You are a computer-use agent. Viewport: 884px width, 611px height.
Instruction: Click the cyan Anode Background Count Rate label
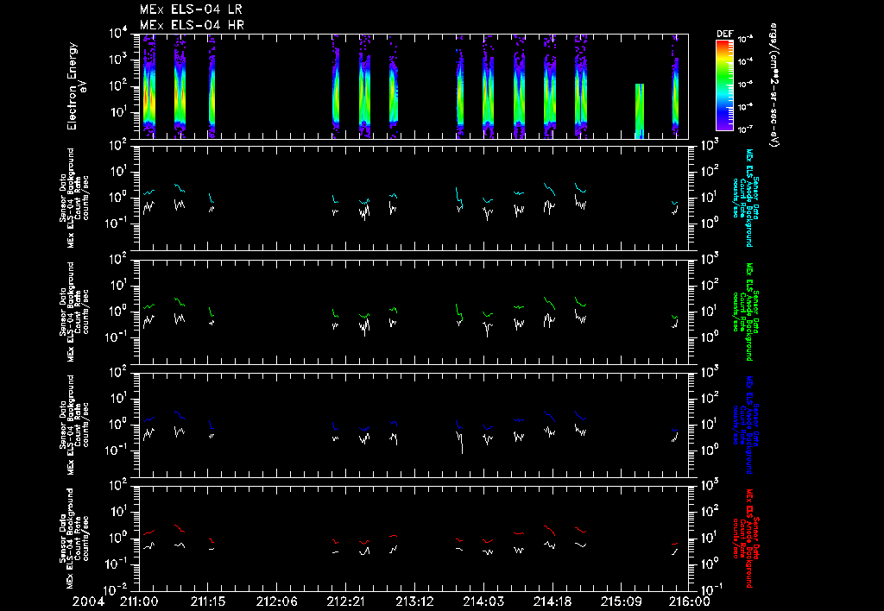tap(745, 198)
